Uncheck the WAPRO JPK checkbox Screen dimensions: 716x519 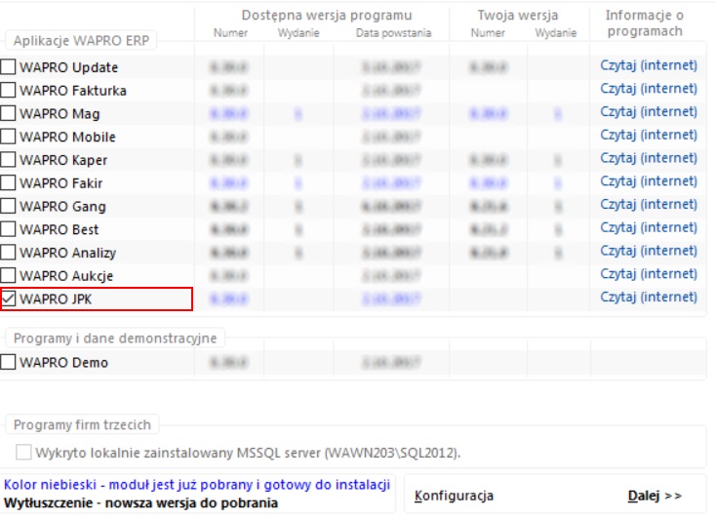coord(8,299)
